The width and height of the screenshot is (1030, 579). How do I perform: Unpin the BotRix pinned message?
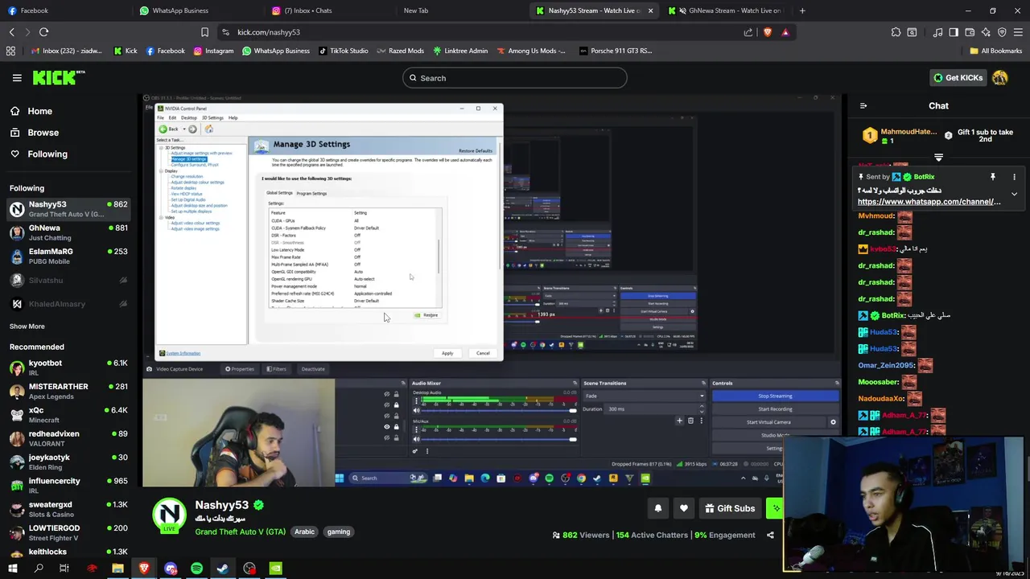click(x=993, y=177)
